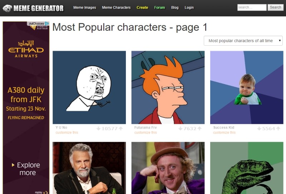
Task: Click the Login link
Action: click(189, 8)
